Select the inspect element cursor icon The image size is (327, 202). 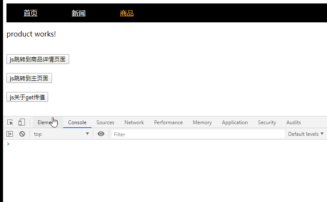[x=10, y=122]
